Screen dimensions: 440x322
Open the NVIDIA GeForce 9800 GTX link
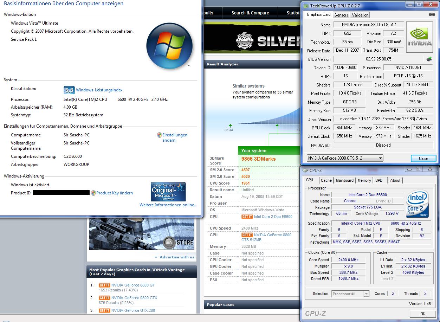[134, 298]
